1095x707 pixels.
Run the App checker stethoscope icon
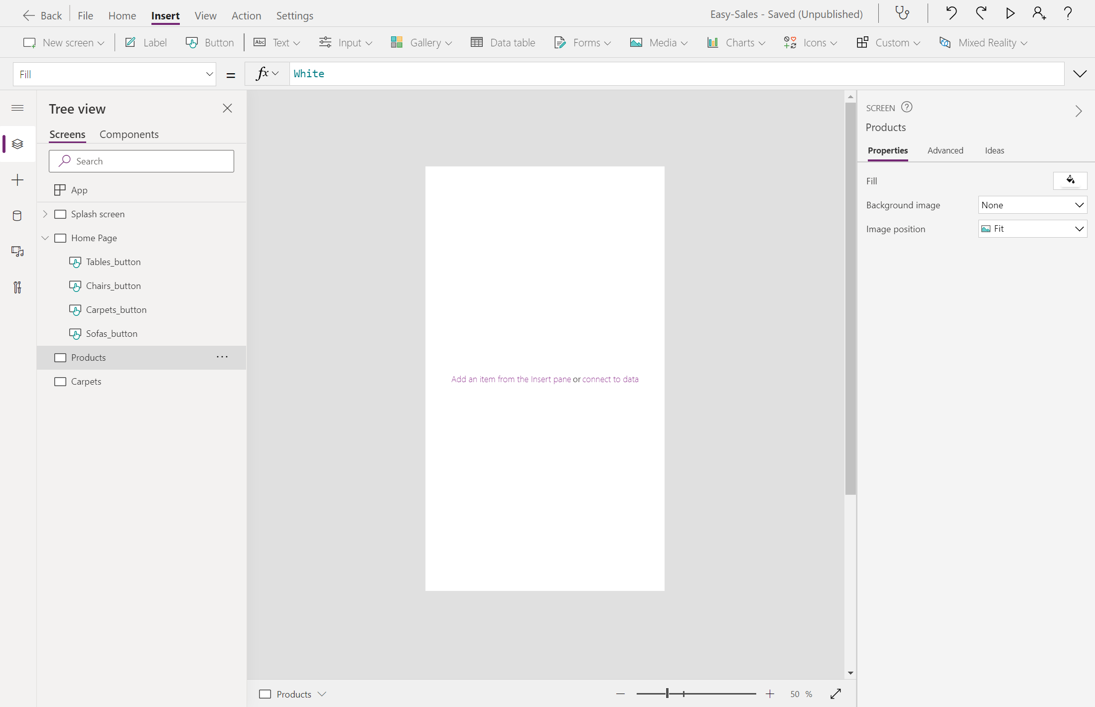(x=902, y=13)
